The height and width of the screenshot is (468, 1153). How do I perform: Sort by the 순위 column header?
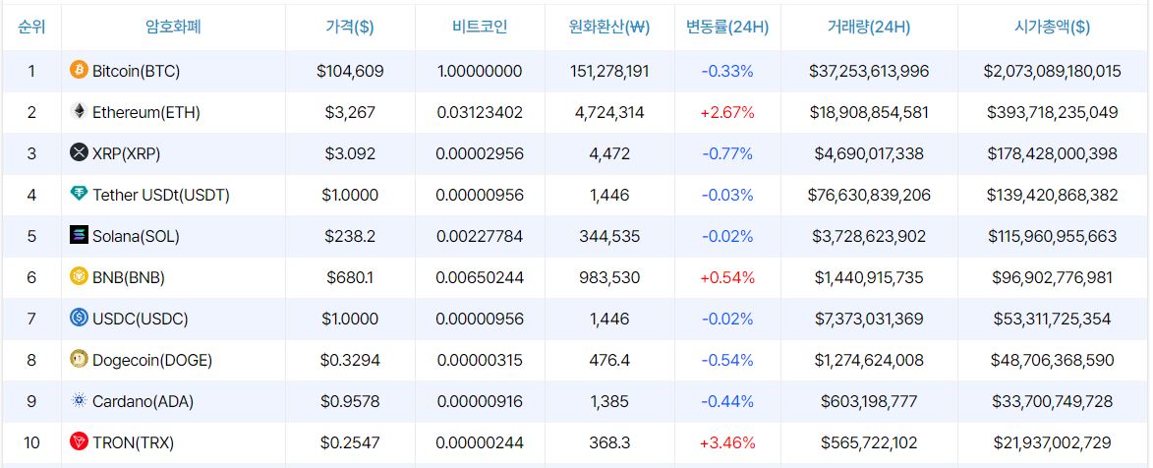tap(30, 28)
